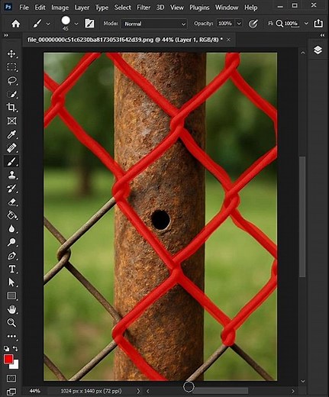Click the search magnifier in options bar

tap(279, 24)
